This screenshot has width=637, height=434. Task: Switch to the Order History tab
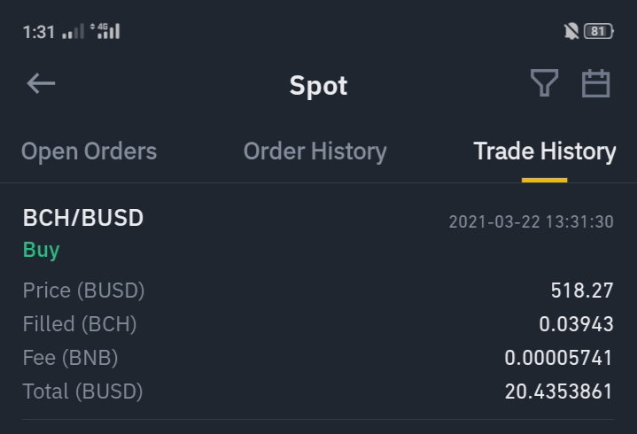(315, 151)
